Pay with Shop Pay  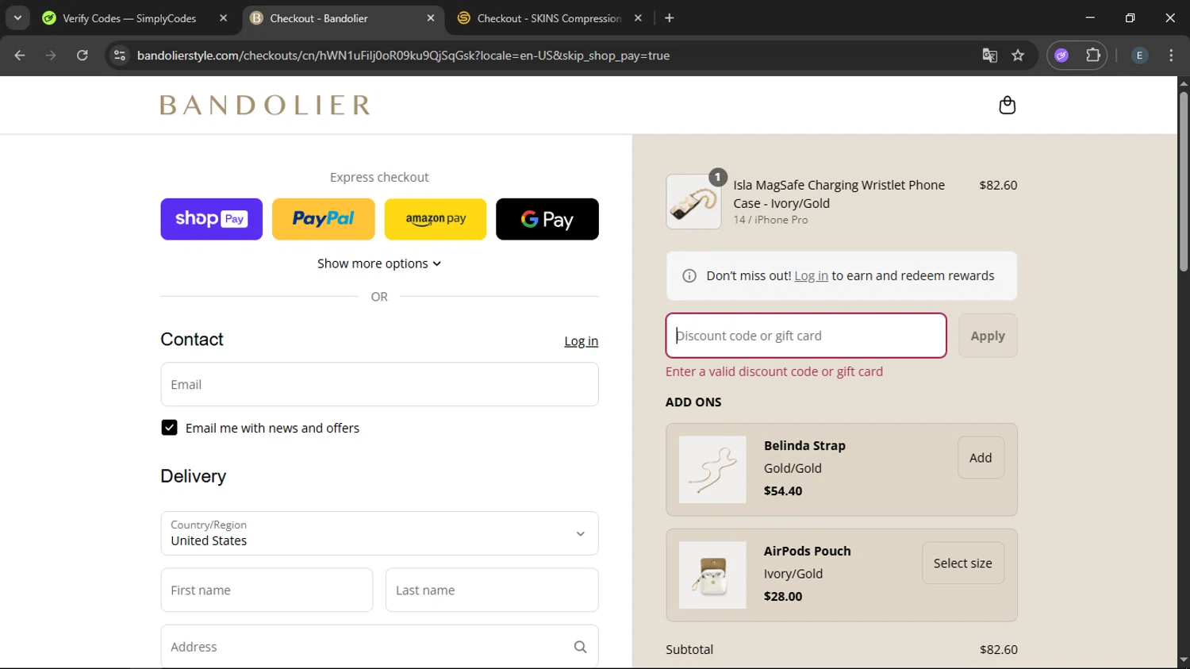(x=212, y=219)
